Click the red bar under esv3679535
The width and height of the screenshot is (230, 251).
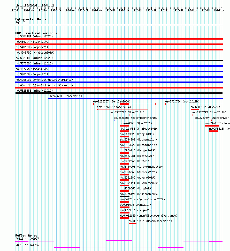pos(133,224)
